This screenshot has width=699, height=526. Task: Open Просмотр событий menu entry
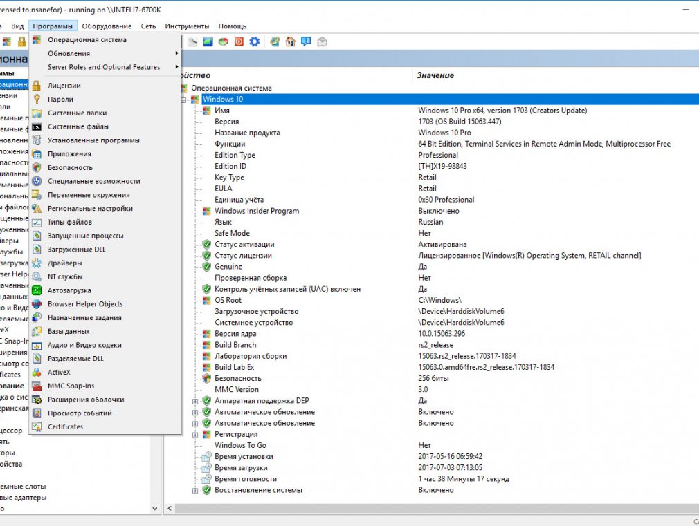(105, 413)
